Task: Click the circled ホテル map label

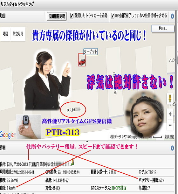Action: click(x=74, y=110)
